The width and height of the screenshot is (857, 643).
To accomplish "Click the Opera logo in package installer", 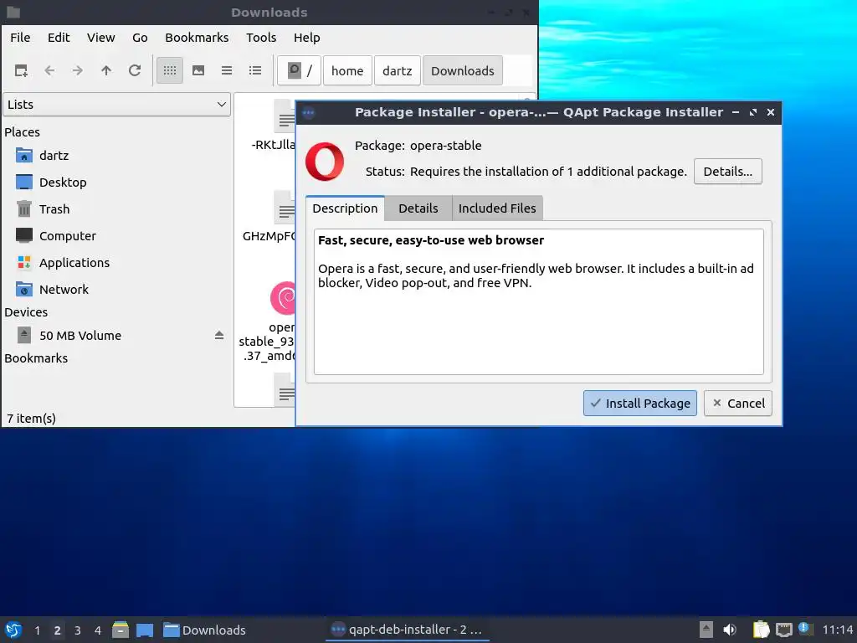I will point(325,162).
